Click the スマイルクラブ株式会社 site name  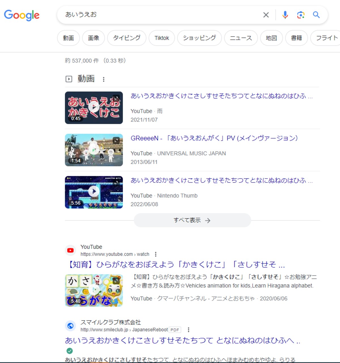(x=110, y=322)
